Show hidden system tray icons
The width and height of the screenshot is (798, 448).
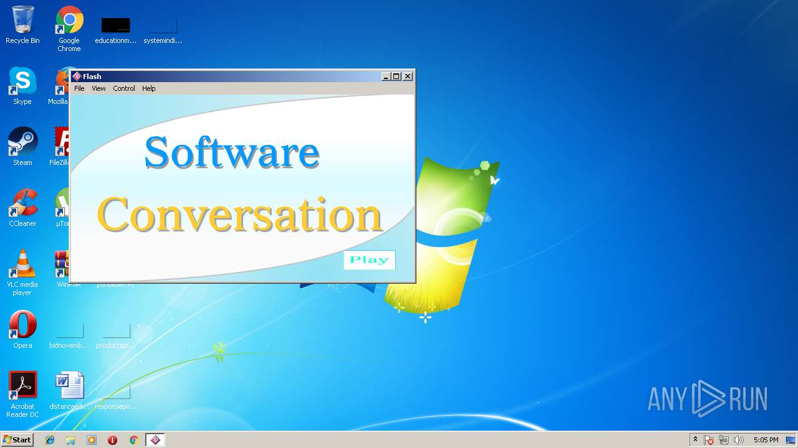(x=695, y=440)
